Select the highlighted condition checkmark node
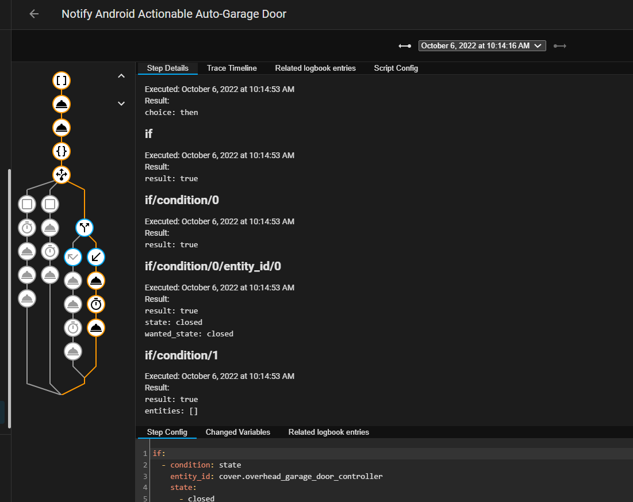Image resolution: width=633 pixels, height=502 pixels. coord(73,257)
